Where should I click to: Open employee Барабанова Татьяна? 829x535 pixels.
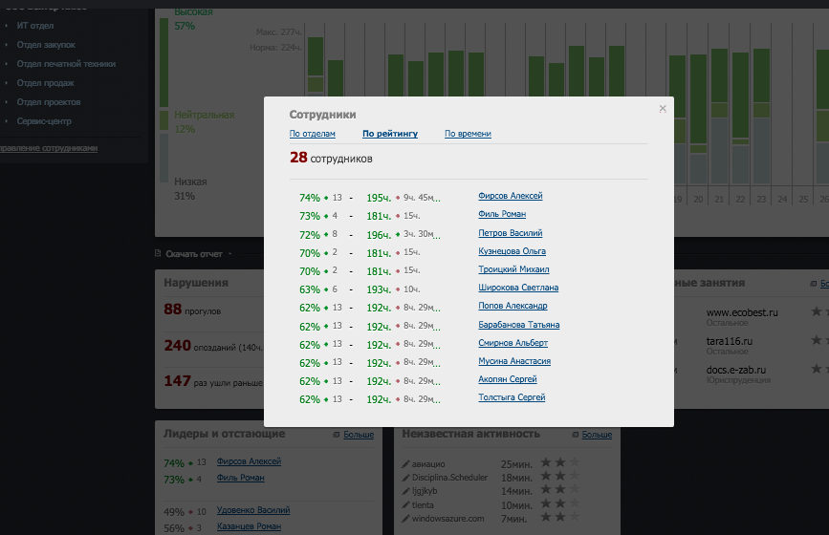tap(518, 325)
